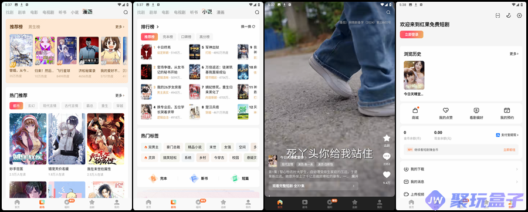Open comments via the 2353 bubble icon

pyautogui.click(x=387, y=156)
